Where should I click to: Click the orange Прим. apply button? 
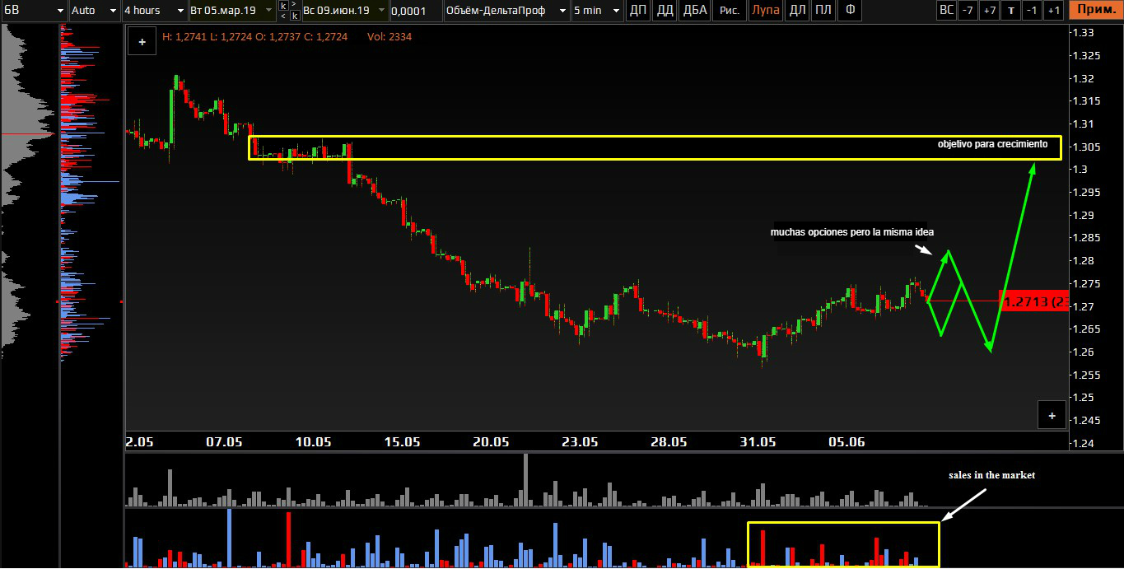(x=1094, y=11)
